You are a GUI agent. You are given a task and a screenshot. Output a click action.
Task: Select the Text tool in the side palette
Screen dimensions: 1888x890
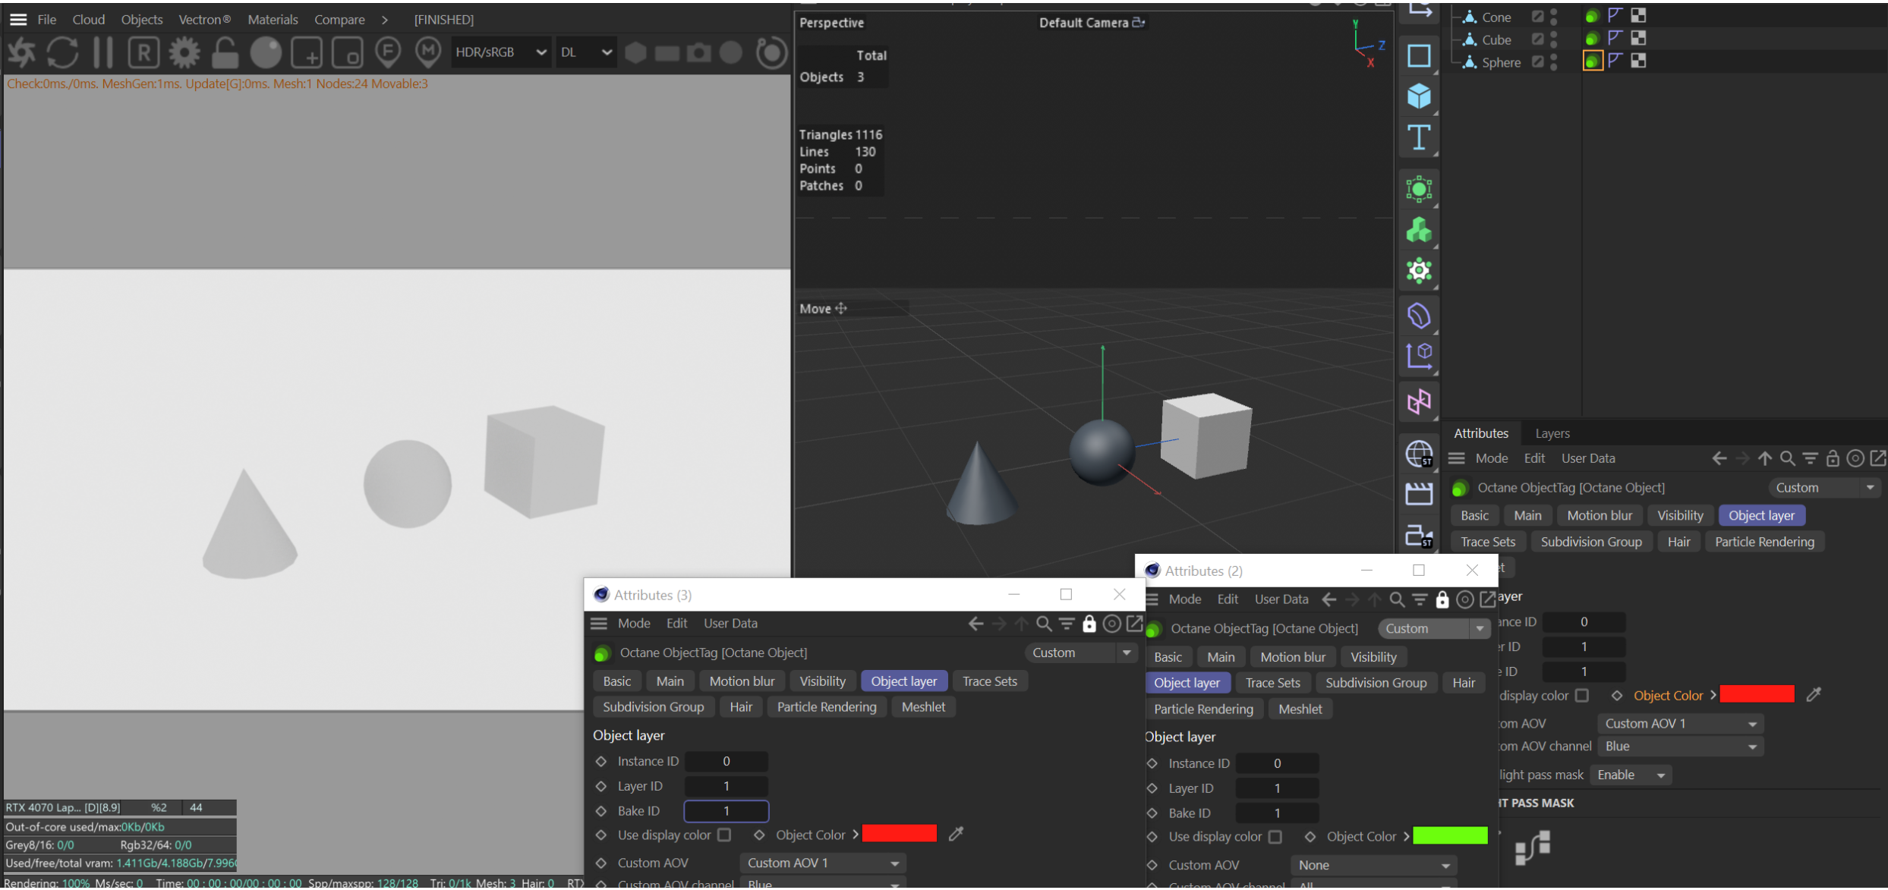click(x=1418, y=138)
